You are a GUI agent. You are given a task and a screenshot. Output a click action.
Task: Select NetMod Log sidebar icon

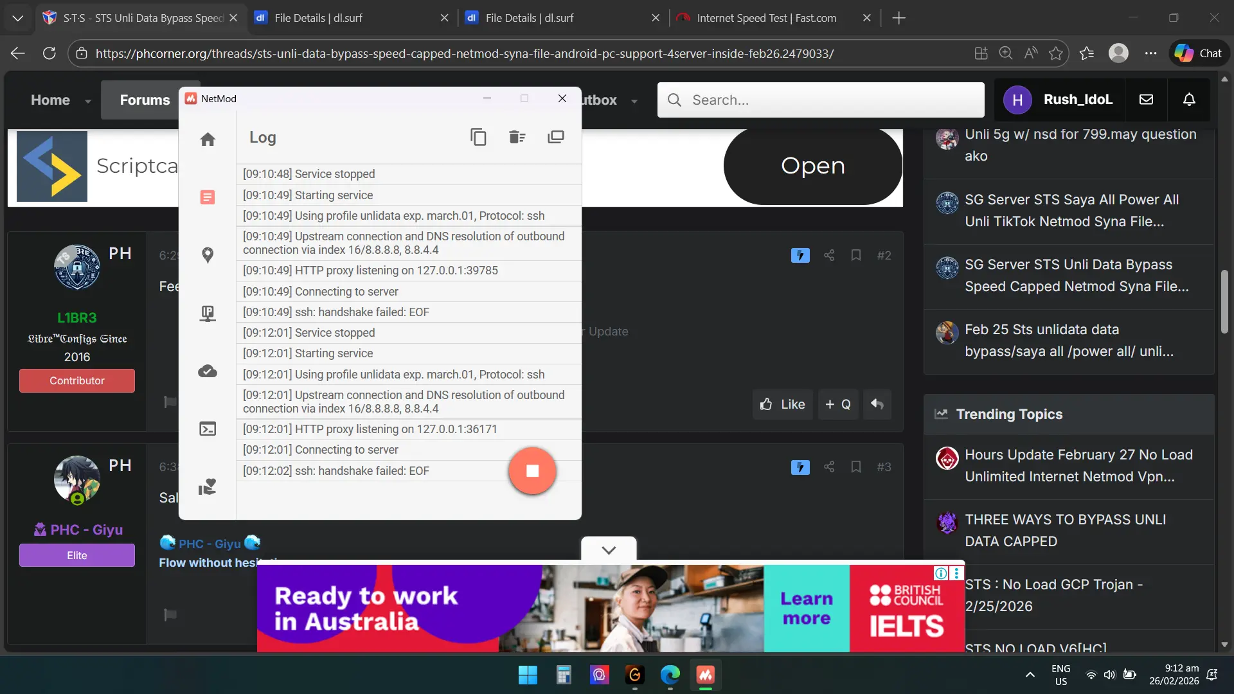(x=207, y=197)
